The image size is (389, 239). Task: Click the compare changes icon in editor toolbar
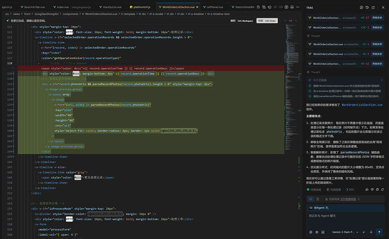point(264,7)
